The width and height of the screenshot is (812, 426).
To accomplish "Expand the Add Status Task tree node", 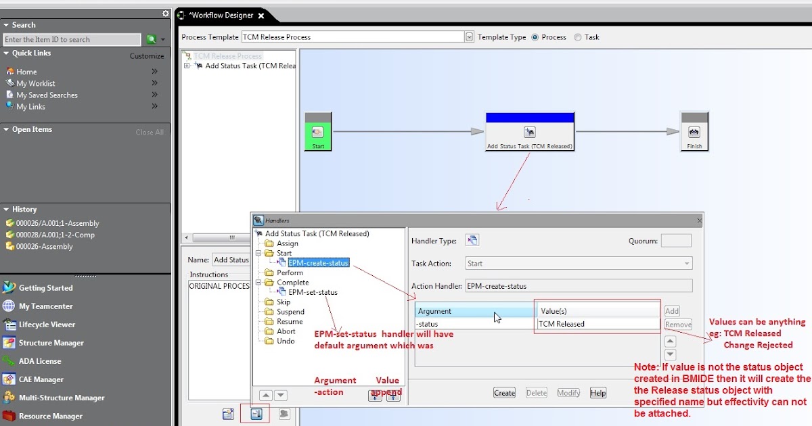I will (186, 66).
